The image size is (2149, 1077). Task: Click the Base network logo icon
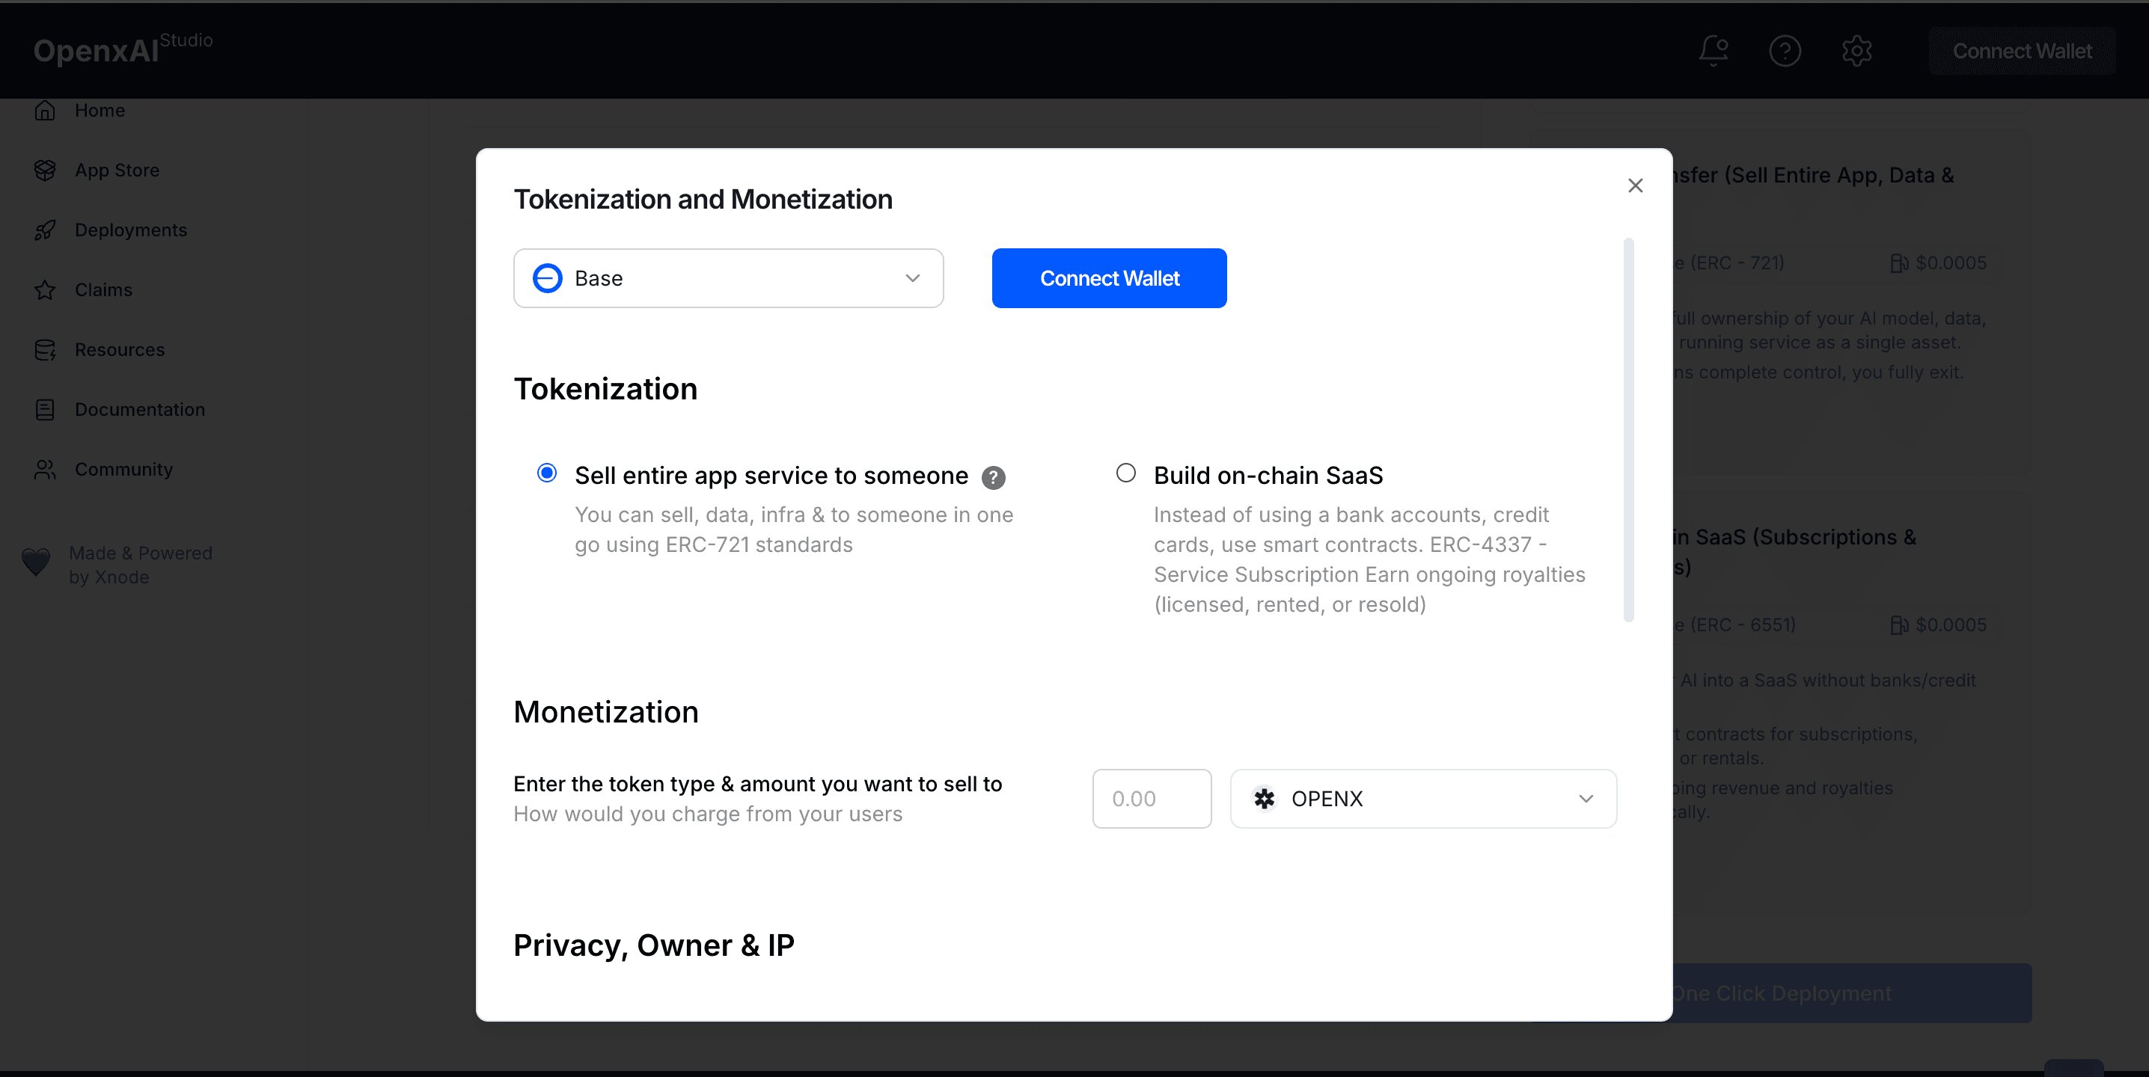point(548,277)
